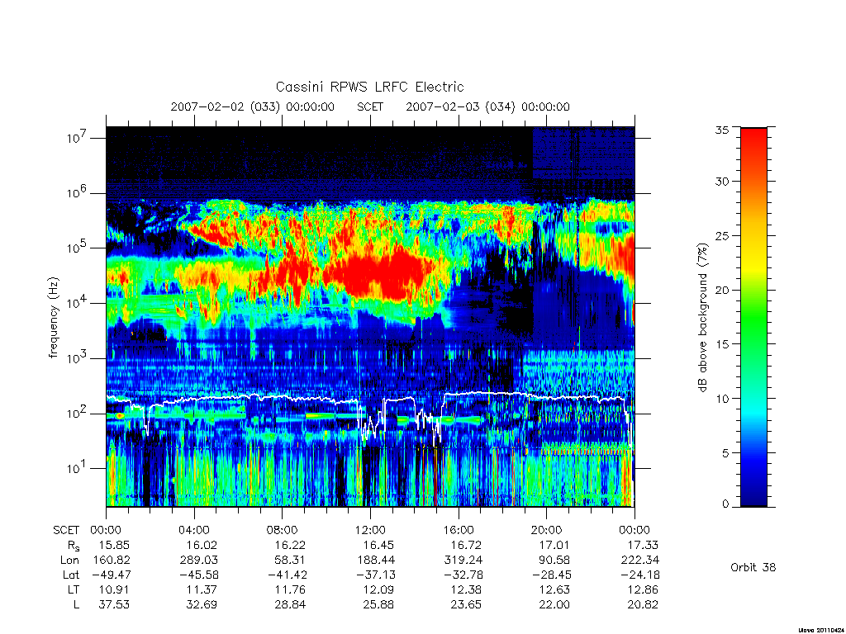Viewport: 846px width, 634px height.
Task: Click the 20 tick value on color bar
Action: click(x=722, y=290)
